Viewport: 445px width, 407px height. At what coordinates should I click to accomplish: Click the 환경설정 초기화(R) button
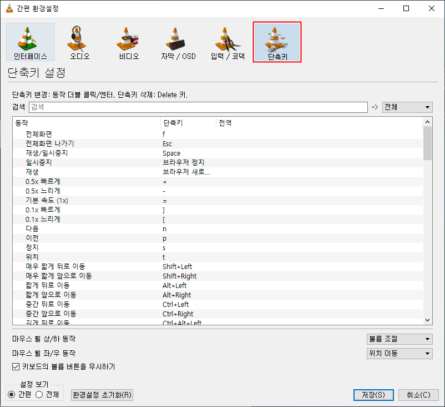103,395
